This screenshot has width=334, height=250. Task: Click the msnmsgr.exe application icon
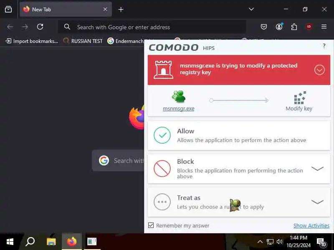tap(179, 97)
